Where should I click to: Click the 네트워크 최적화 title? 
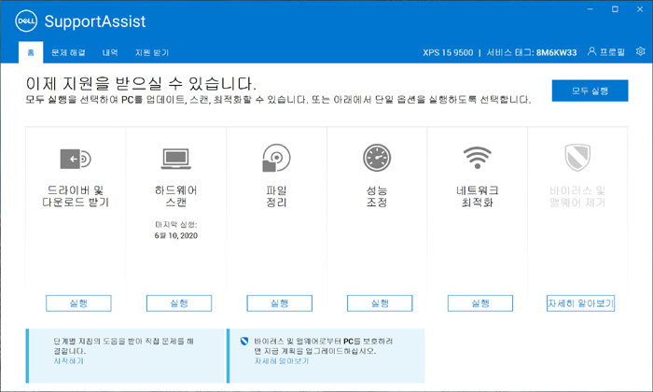tap(478, 196)
